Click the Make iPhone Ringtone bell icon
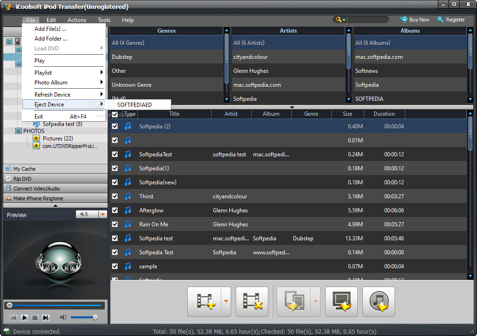 click(8, 198)
